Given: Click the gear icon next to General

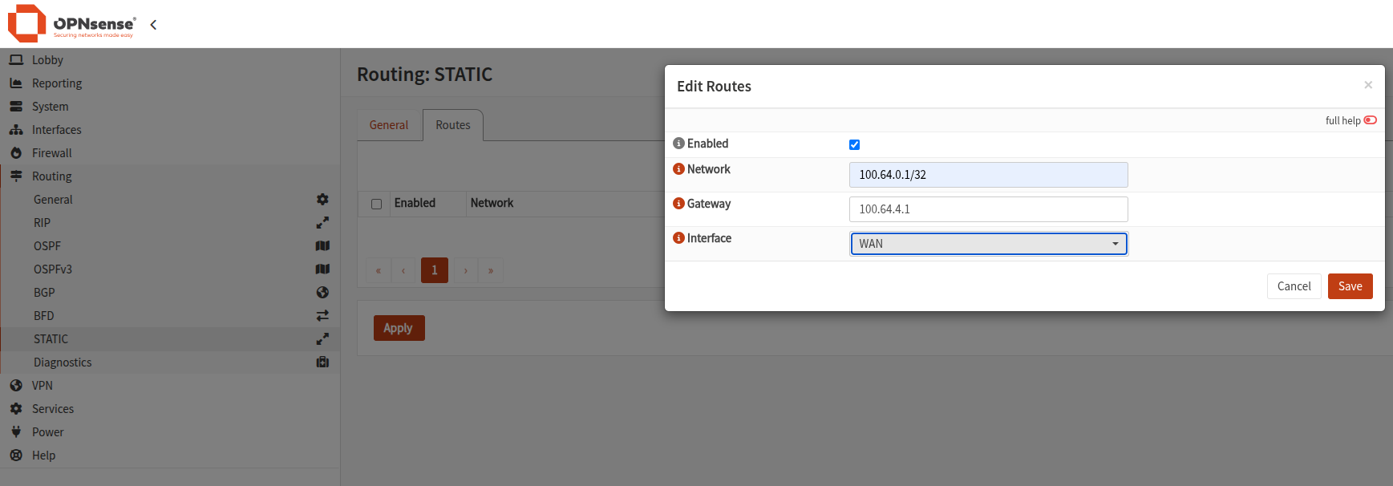Looking at the screenshot, I should pos(322,199).
